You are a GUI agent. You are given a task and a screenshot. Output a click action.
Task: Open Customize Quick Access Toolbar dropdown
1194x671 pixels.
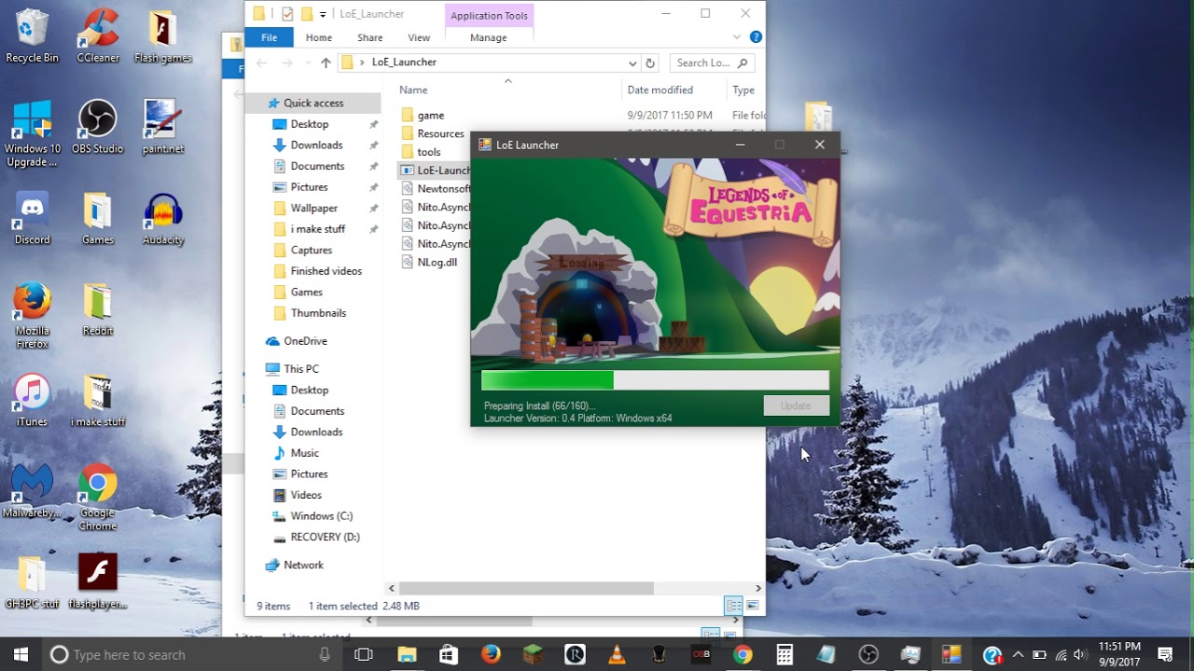click(x=323, y=14)
